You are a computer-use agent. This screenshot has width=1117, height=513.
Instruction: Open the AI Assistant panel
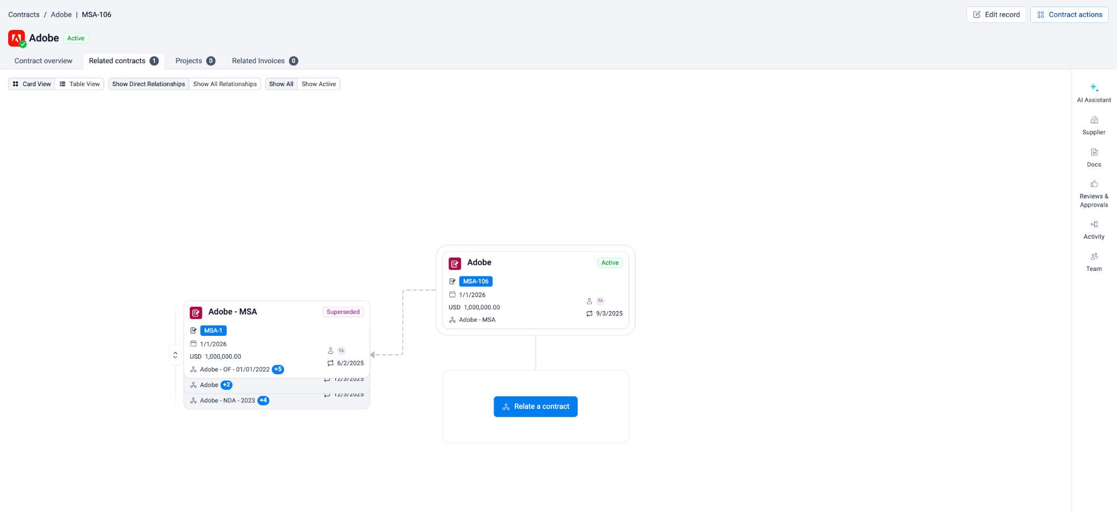(1094, 93)
